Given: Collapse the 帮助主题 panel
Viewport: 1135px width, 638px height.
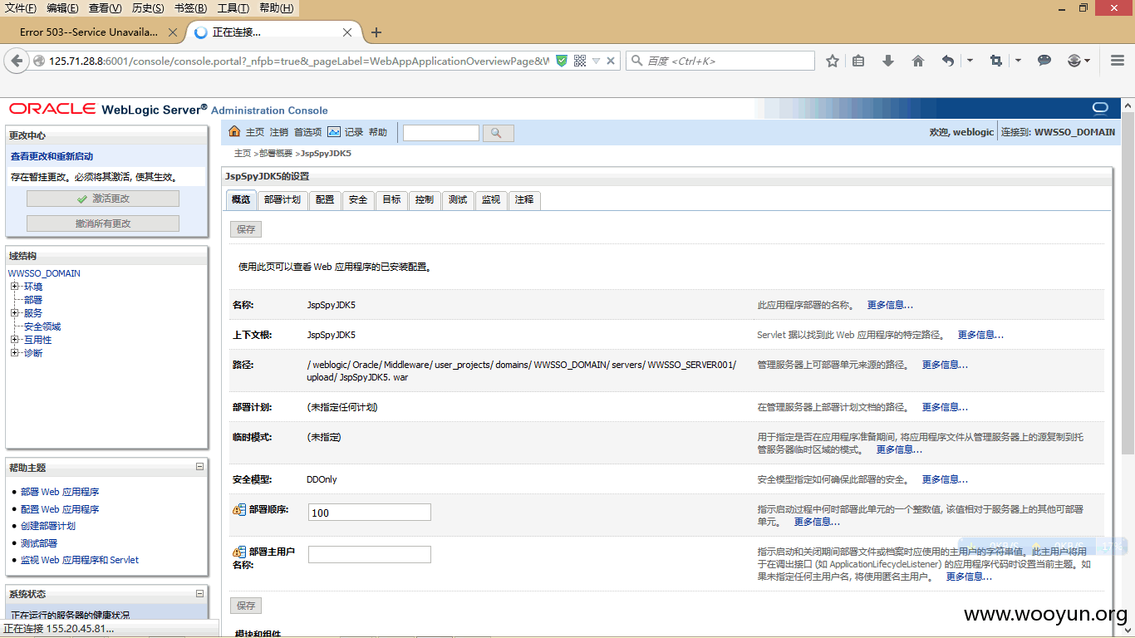Looking at the screenshot, I should pos(199,467).
